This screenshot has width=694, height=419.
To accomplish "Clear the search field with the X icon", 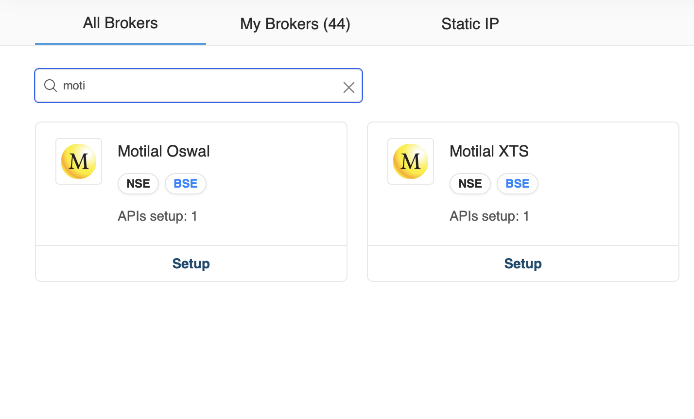I will pyautogui.click(x=348, y=87).
